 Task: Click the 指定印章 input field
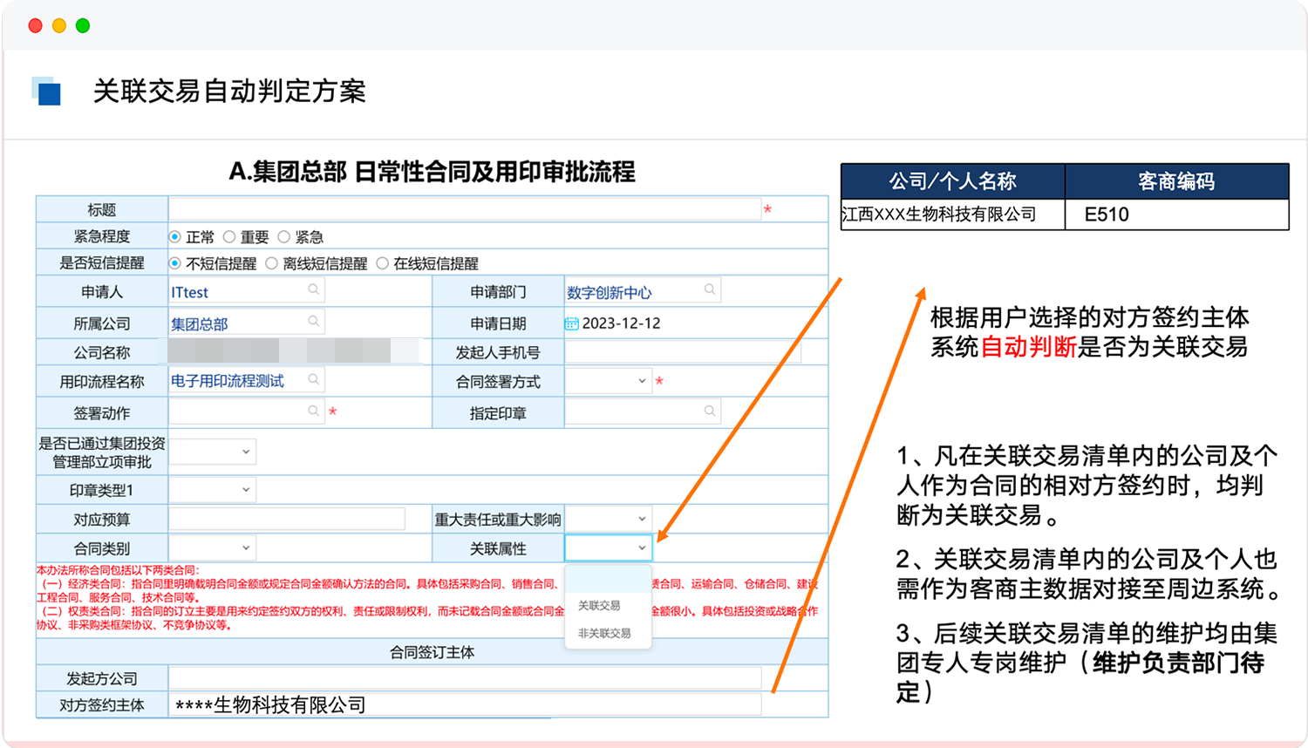click(x=644, y=411)
